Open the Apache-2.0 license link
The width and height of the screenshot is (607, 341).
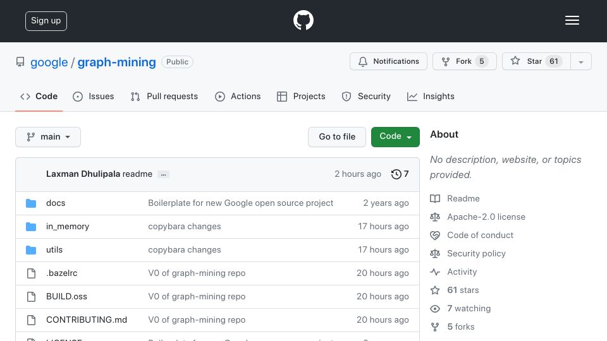(486, 217)
